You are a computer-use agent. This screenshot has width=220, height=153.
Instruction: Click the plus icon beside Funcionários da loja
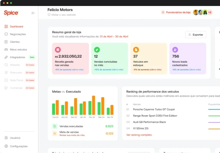click(x=163, y=12)
